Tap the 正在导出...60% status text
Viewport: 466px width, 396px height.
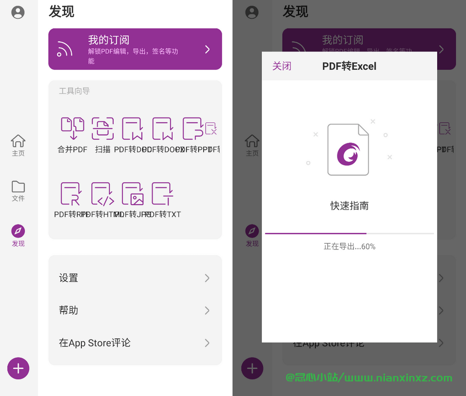[349, 246]
